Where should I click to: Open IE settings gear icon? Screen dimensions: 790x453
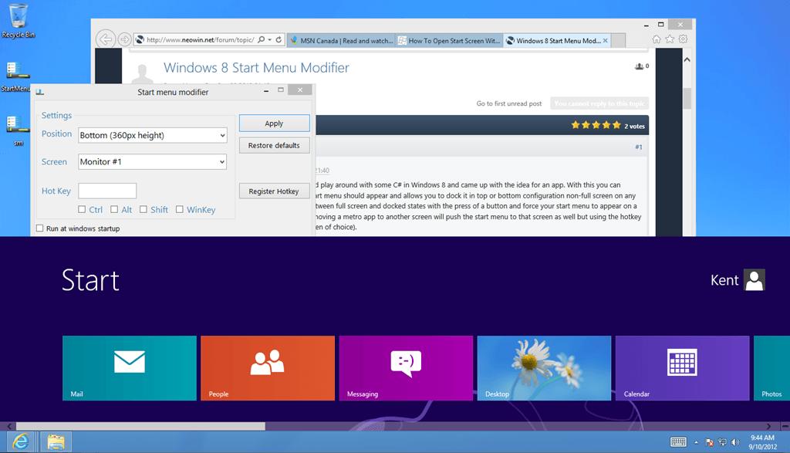click(x=683, y=39)
